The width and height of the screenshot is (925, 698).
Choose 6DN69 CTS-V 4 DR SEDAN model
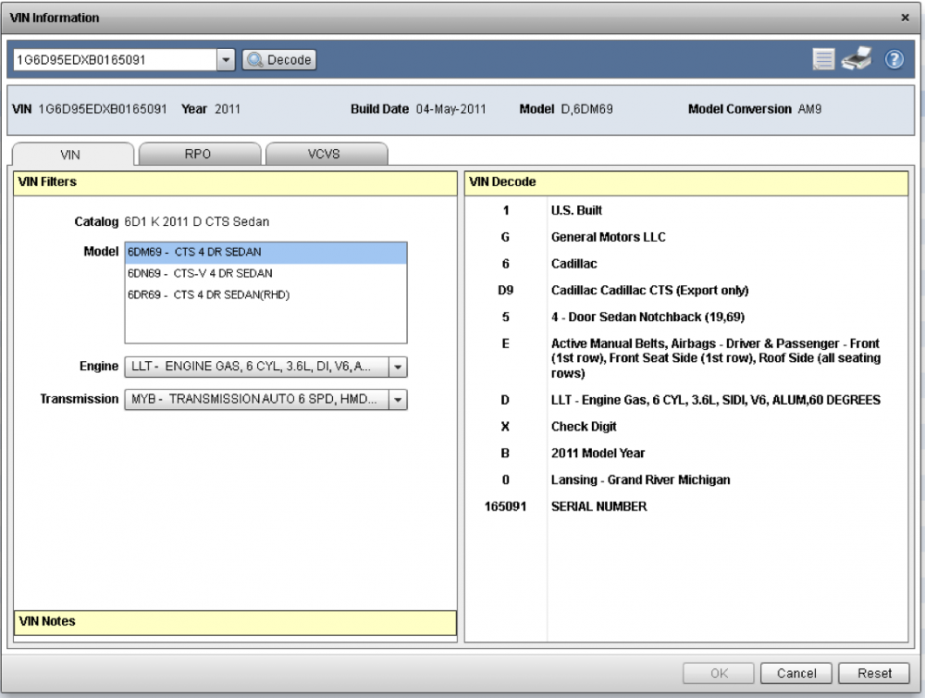coord(265,273)
